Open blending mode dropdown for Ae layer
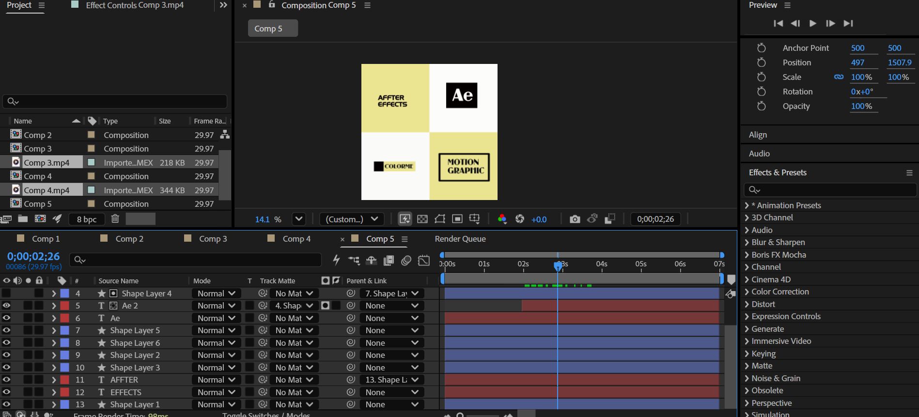 click(216, 318)
